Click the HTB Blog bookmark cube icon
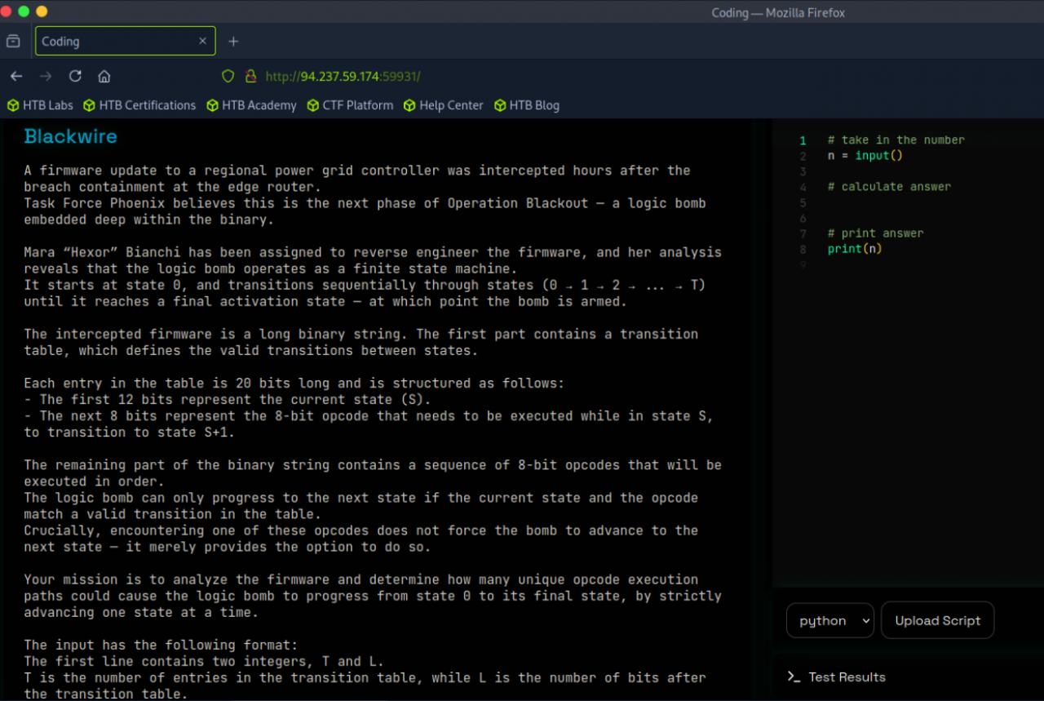The width and height of the screenshot is (1044, 701). coord(500,105)
